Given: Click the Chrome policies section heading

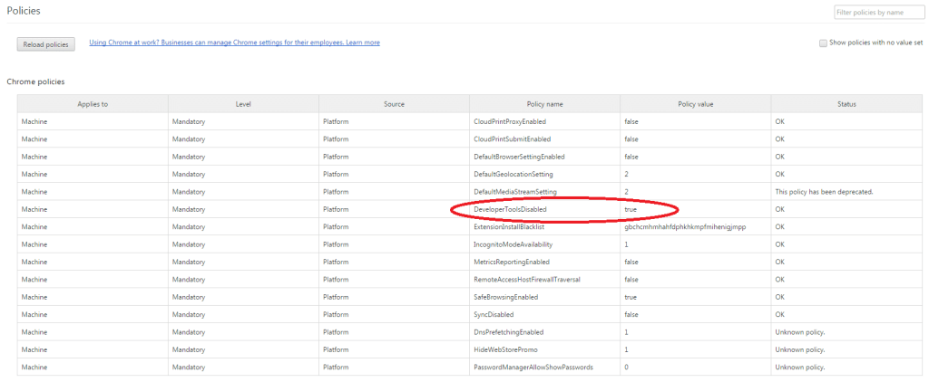Looking at the screenshot, I should point(35,81).
